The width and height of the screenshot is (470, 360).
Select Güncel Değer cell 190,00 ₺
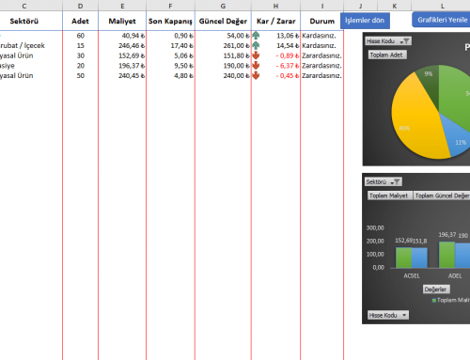point(223,66)
